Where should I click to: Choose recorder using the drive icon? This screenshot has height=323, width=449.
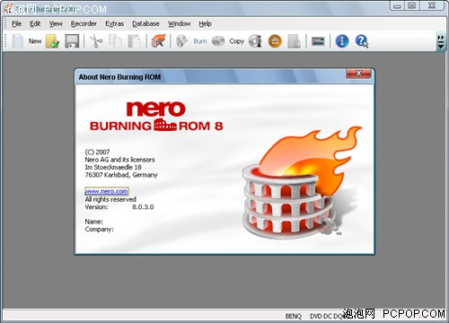click(318, 41)
